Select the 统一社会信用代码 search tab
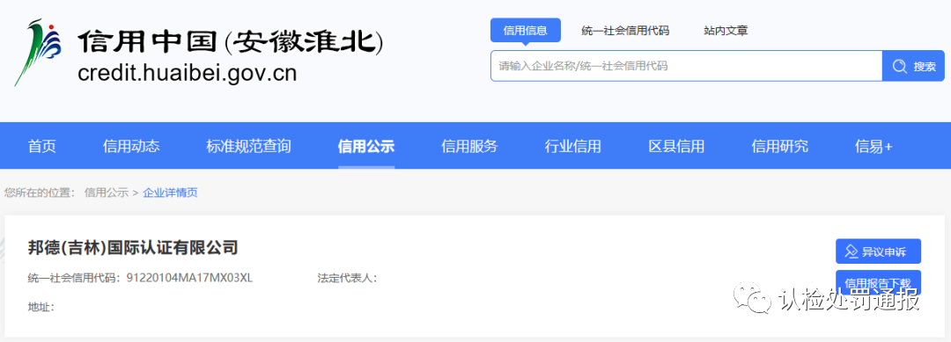Screen dimensions: 951x342 [x=624, y=31]
